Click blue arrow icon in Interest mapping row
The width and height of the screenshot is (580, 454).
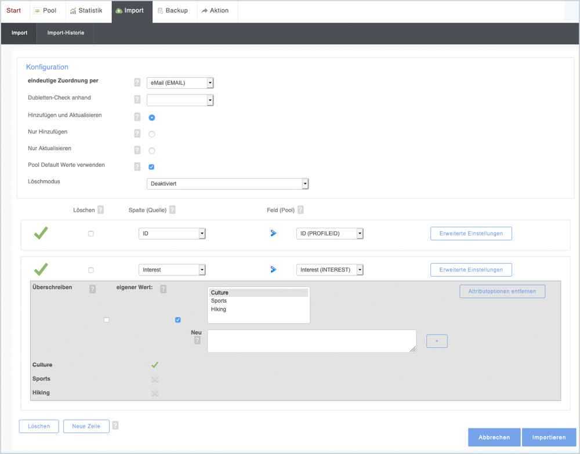(x=274, y=270)
